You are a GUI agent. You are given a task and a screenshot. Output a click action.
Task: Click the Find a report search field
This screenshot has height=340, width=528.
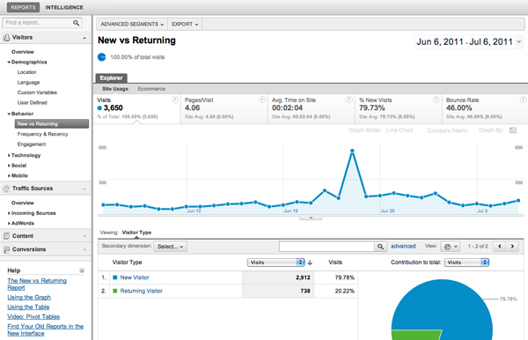(38, 23)
